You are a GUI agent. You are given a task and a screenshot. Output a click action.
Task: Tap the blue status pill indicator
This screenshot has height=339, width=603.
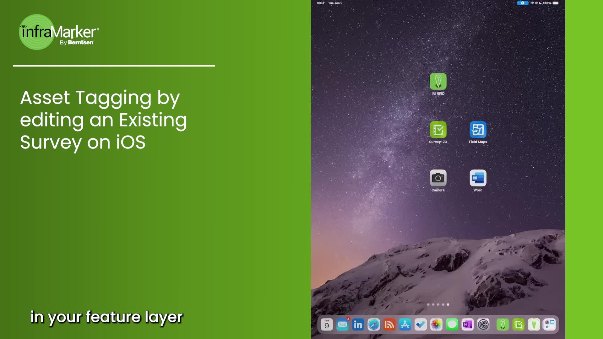click(523, 3)
